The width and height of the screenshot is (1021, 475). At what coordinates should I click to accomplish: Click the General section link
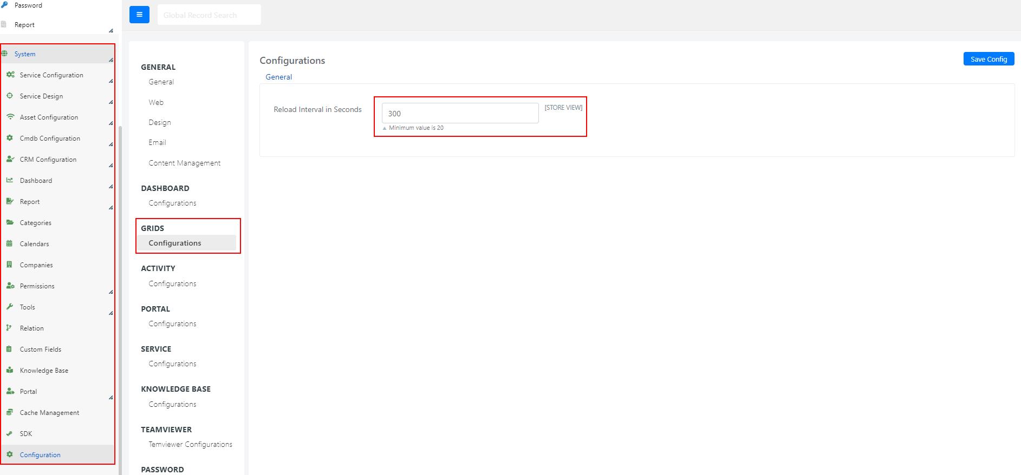click(x=278, y=77)
